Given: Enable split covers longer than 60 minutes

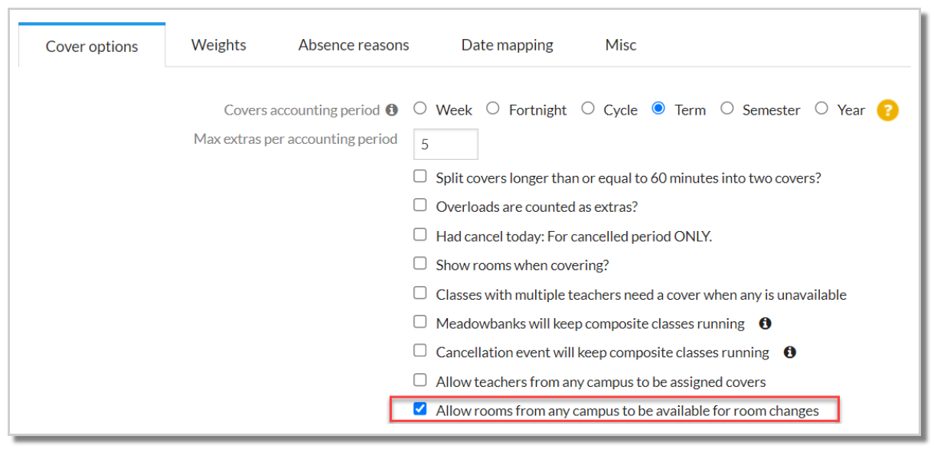Looking at the screenshot, I should [x=420, y=177].
